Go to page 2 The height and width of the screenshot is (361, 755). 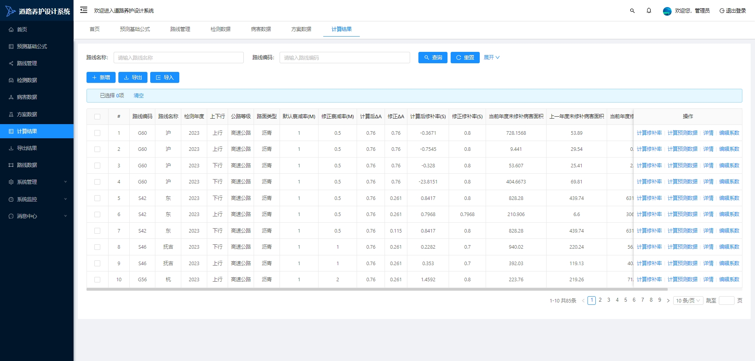pos(600,300)
